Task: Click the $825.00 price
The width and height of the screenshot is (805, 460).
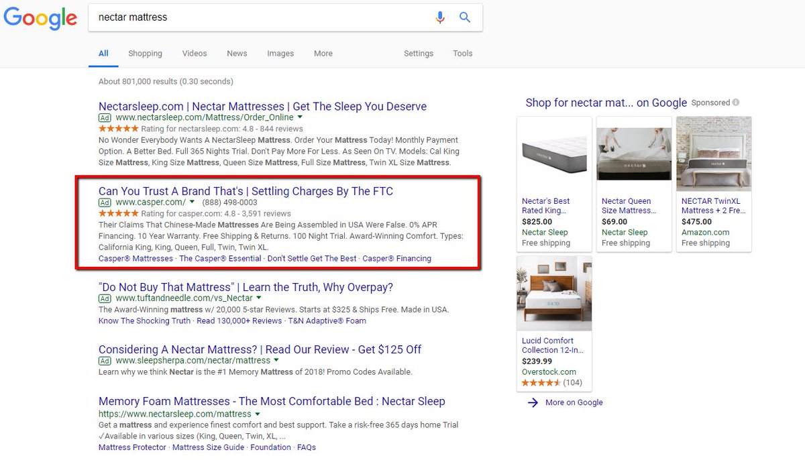Action: click(x=537, y=222)
